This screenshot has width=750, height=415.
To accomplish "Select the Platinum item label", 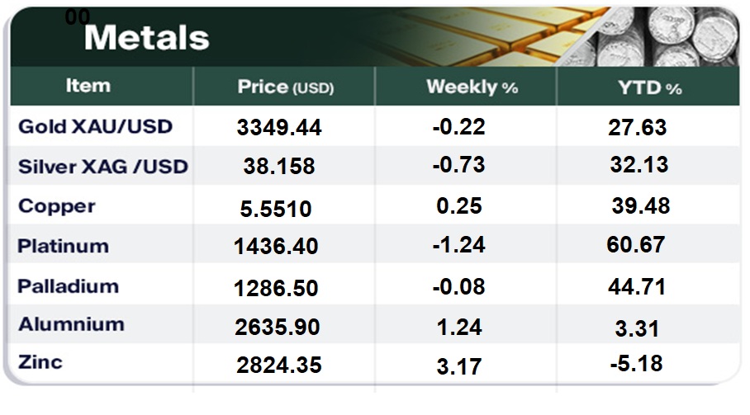I will click(x=64, y=246).
